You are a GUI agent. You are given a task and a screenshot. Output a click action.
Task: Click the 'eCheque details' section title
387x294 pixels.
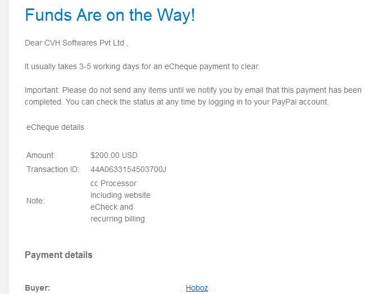coord(55,127)
